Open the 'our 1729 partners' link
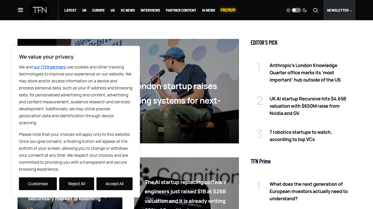 tap(50, 67)
